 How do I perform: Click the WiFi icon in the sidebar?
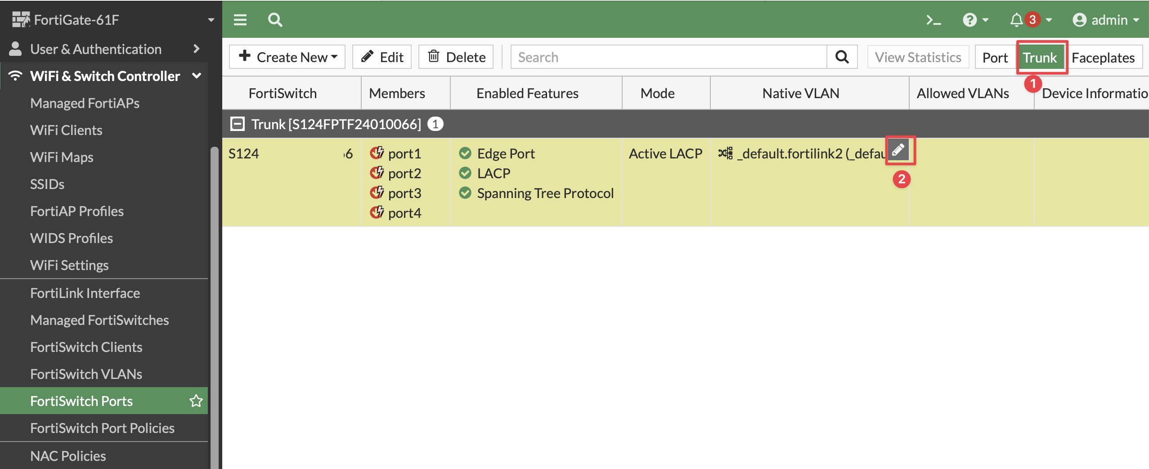15,76
